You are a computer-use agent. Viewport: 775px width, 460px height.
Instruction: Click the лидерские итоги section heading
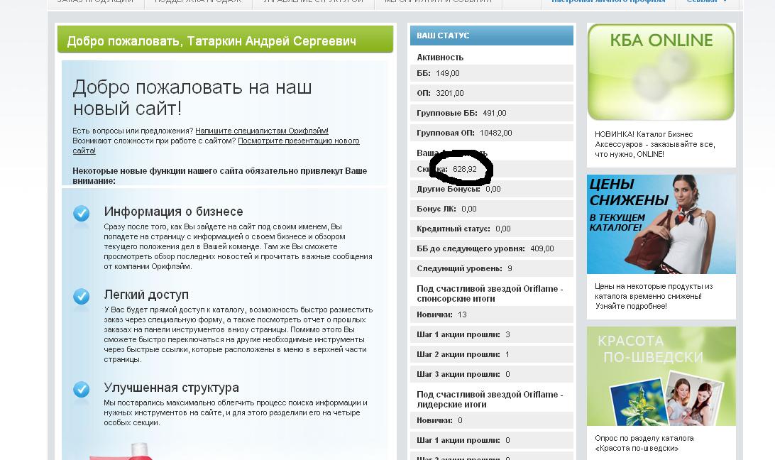click(x=490, y=399)
